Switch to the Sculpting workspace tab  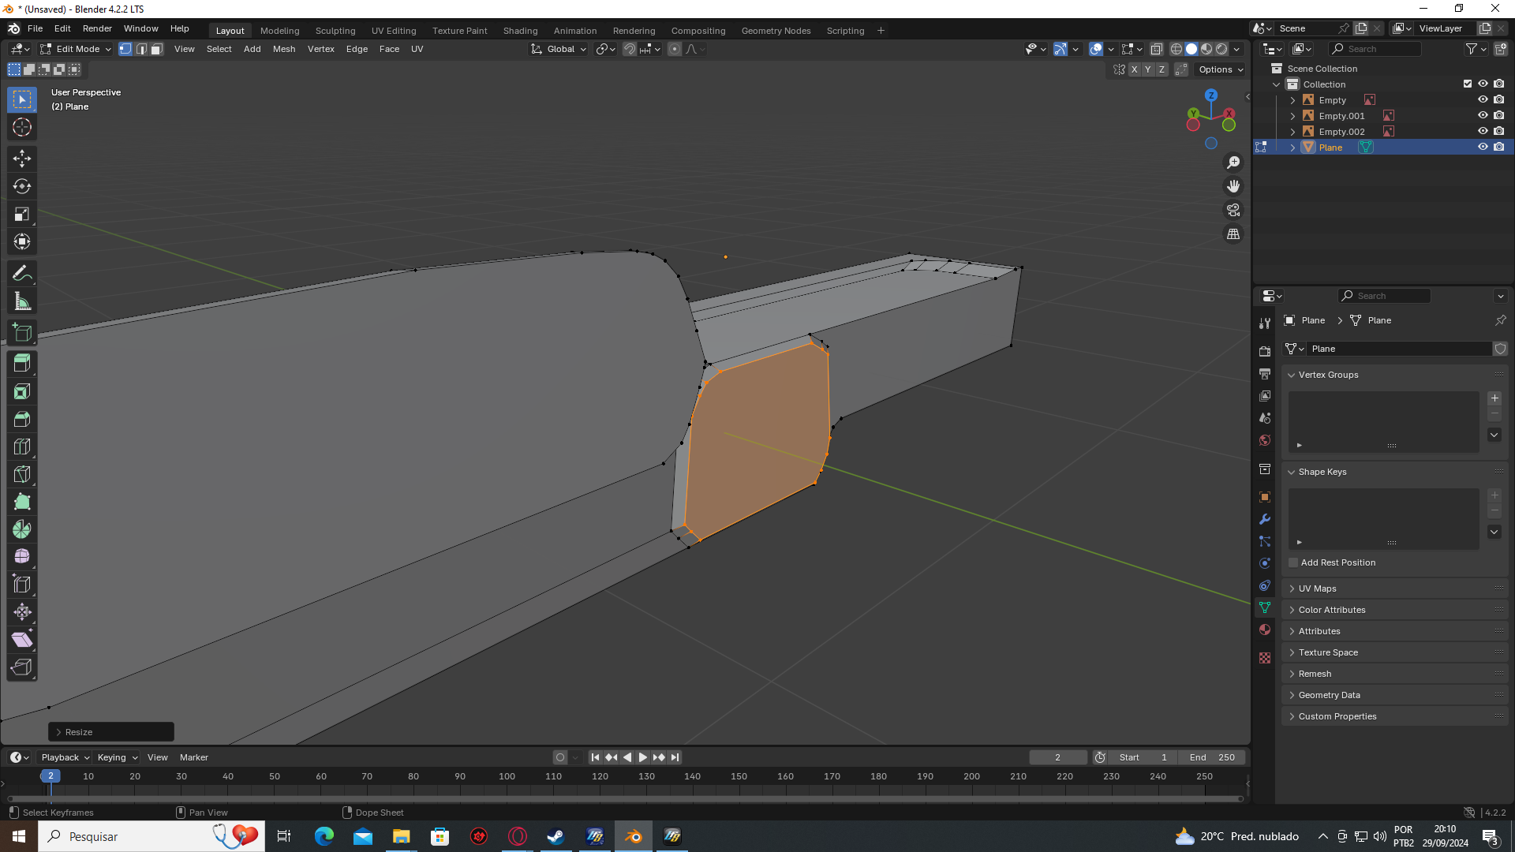(x=335, y=31)
